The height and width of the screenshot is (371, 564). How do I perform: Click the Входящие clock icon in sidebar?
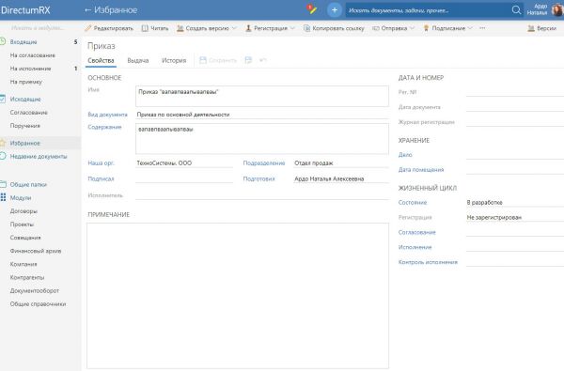(x=3, y=41)
